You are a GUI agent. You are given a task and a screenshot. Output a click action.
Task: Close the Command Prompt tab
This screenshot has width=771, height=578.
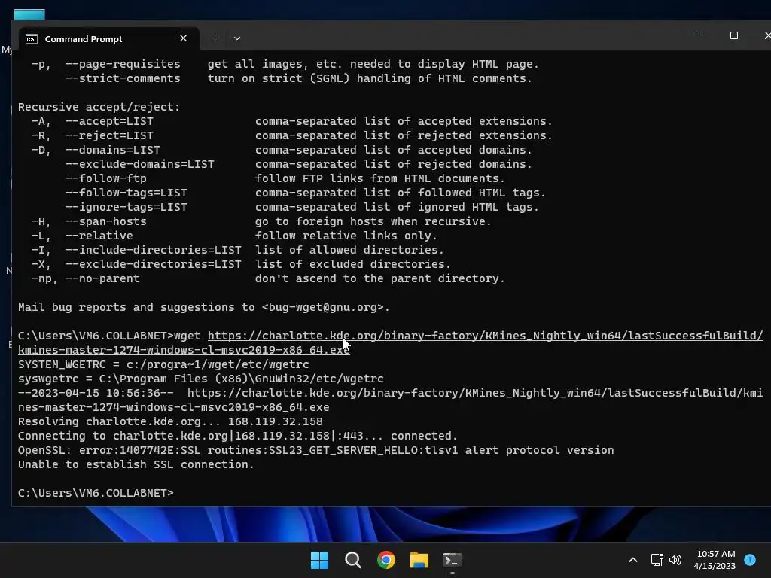[x=184, y=38]
